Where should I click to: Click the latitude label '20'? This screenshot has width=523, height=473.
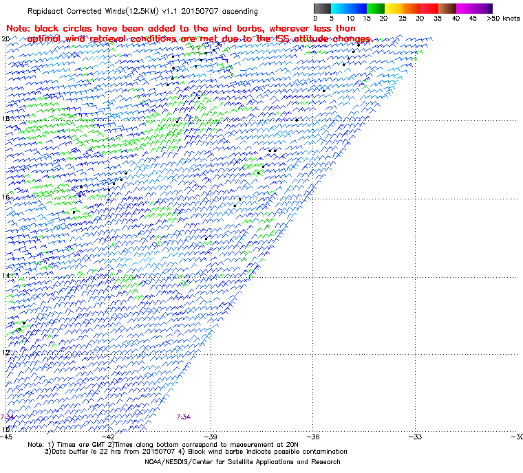6,39
